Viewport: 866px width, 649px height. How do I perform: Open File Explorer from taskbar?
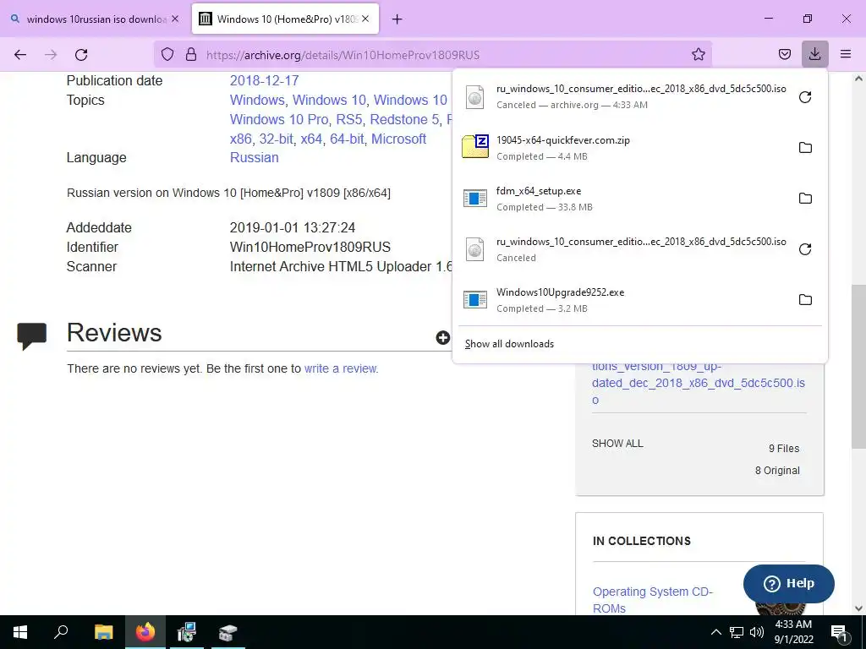103,632
